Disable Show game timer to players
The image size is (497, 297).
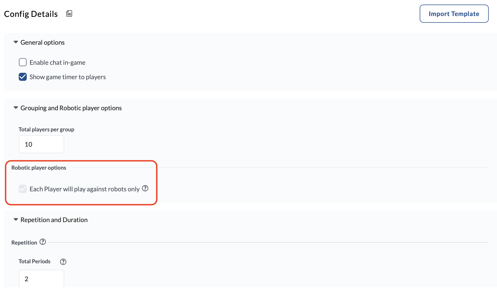click(23, 77)
